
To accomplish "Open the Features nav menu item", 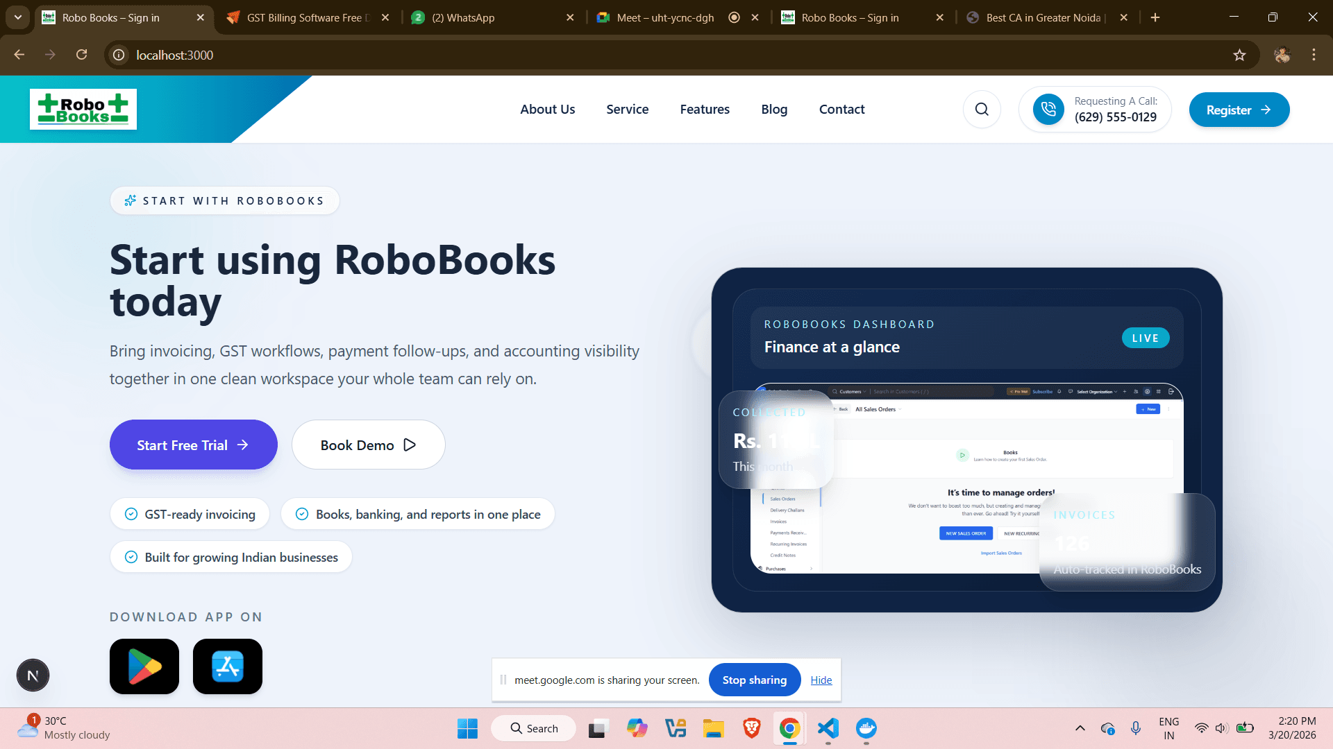I will pyautogui.click(x=705, y=110).
